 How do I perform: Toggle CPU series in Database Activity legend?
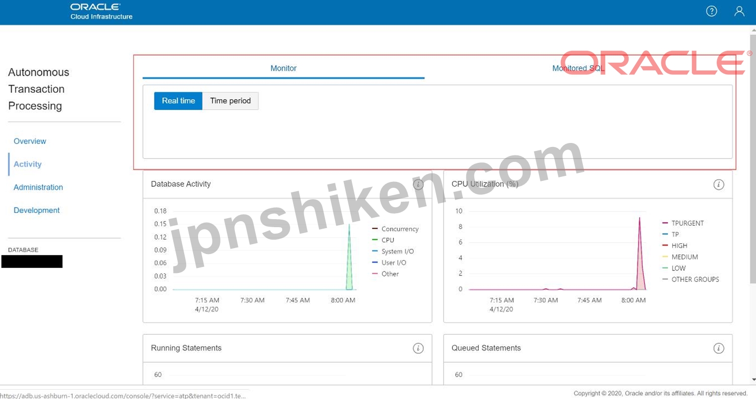(383, 240)
